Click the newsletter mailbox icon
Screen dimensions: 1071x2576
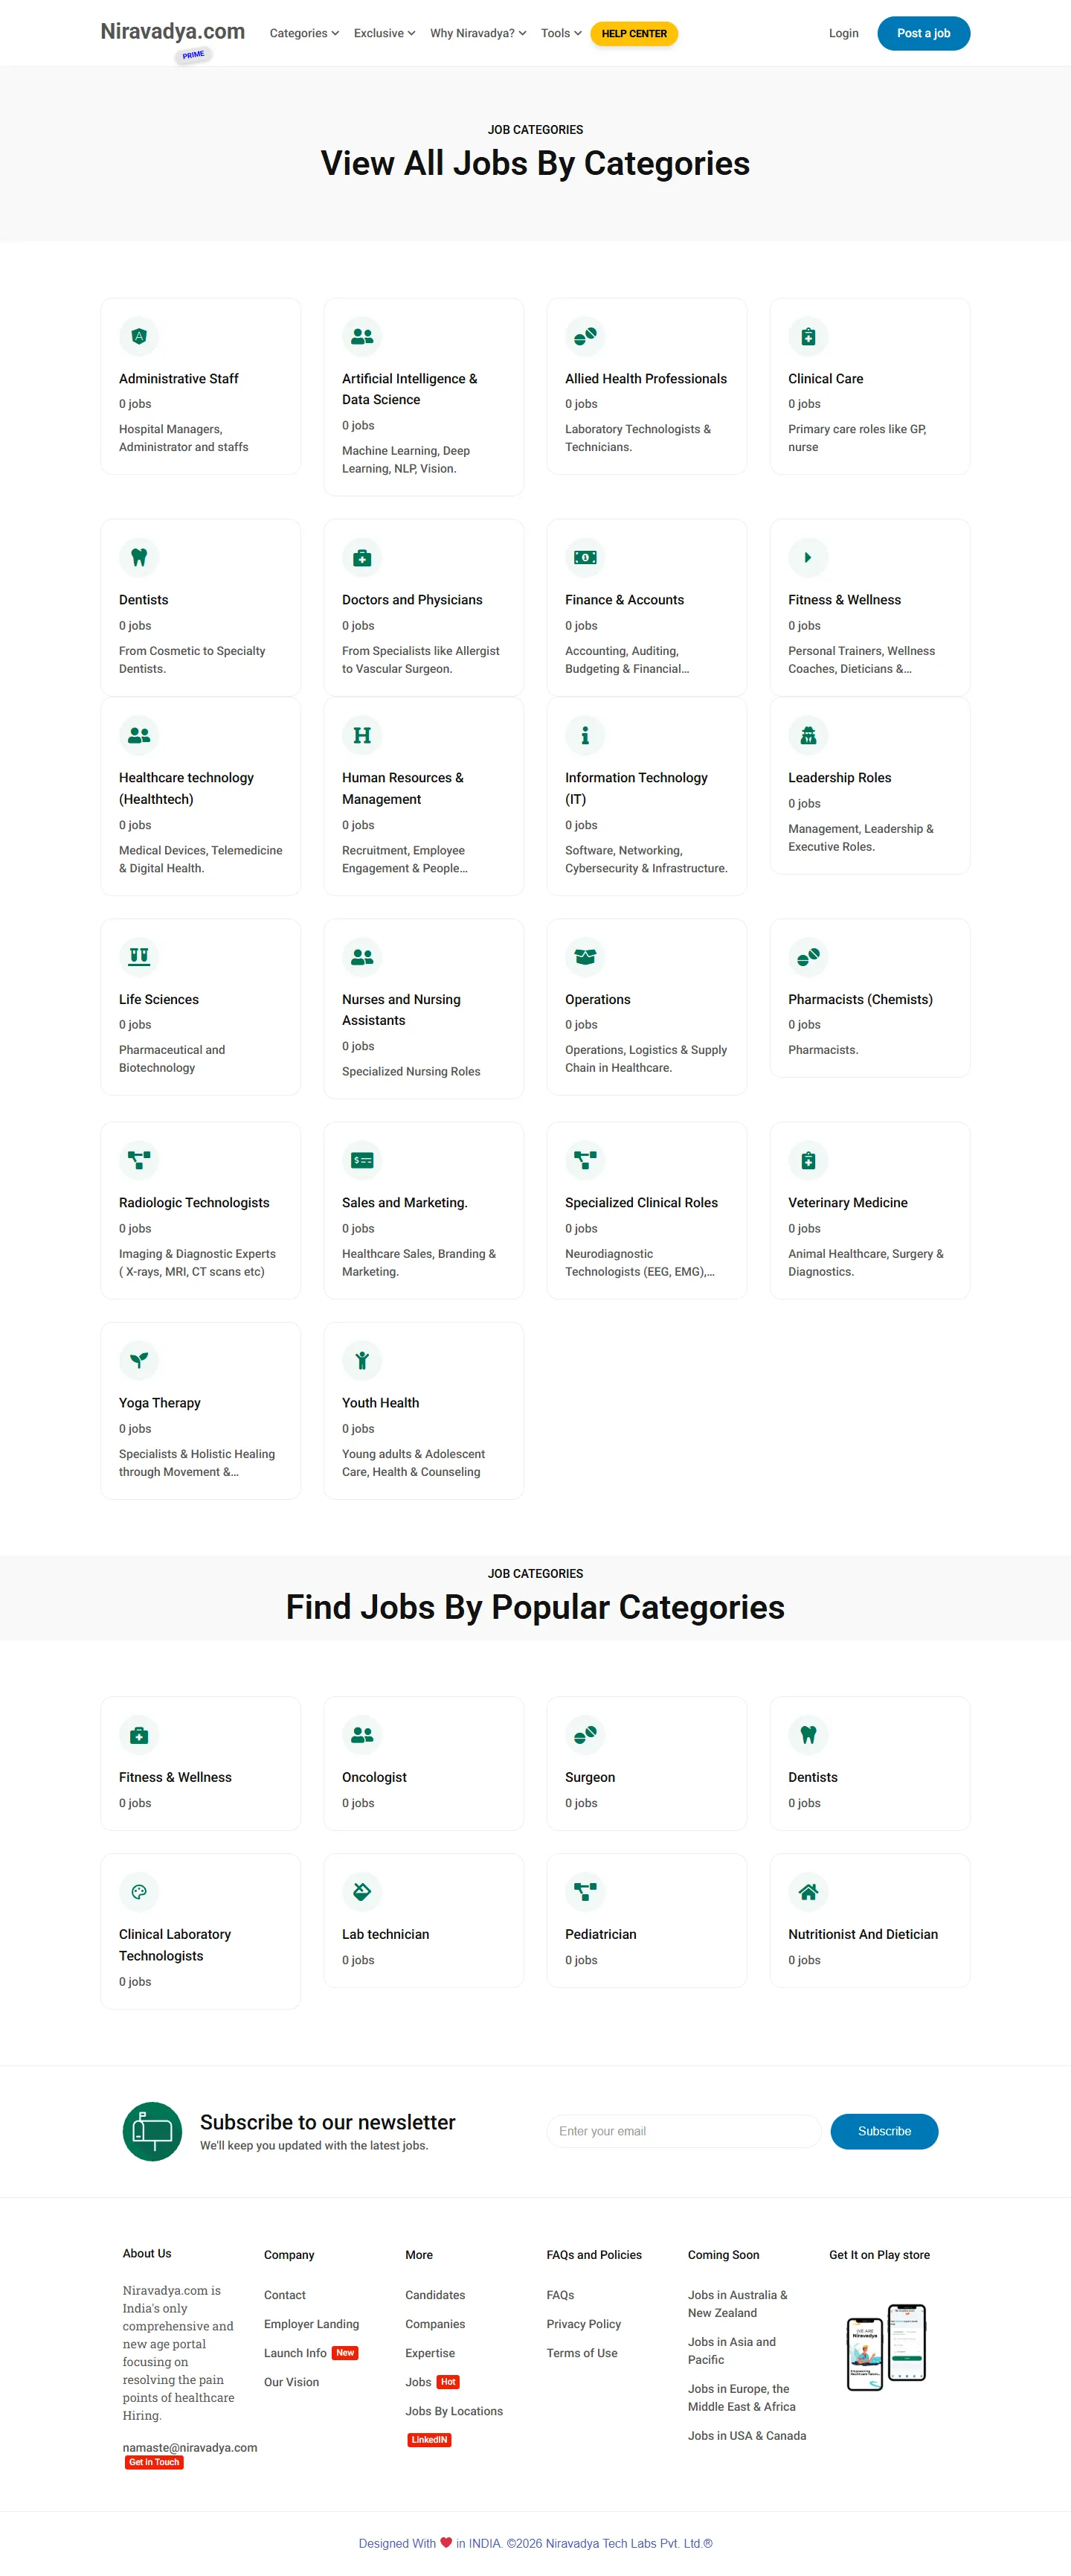[x=152, y=2131]
